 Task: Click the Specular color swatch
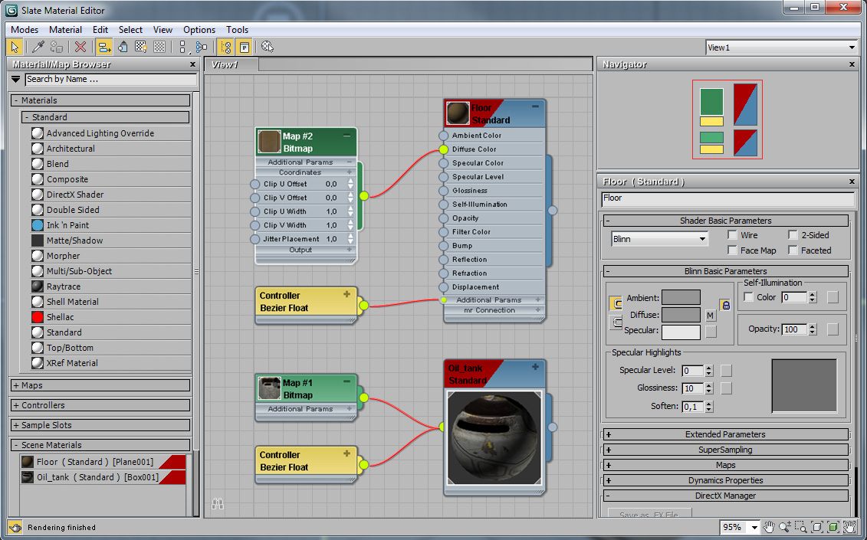click(681, 332)
